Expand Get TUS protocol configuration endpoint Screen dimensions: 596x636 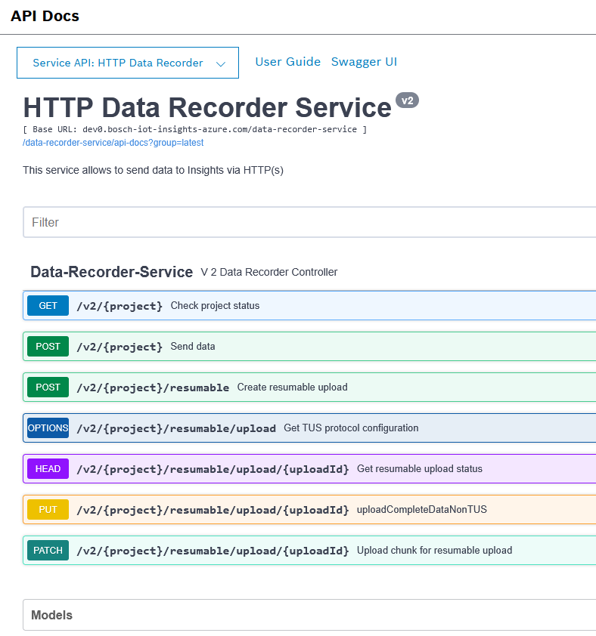click(350, 428)
